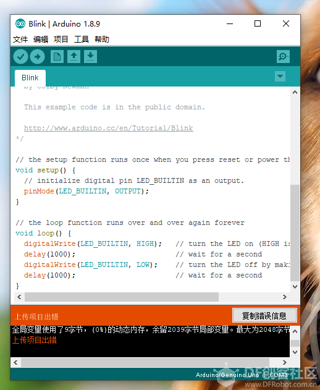The width and height of the screenshot is (320, 390).
Task: Click the code editor vertical scrollbar thumb
Action: (x=295, y=233)
